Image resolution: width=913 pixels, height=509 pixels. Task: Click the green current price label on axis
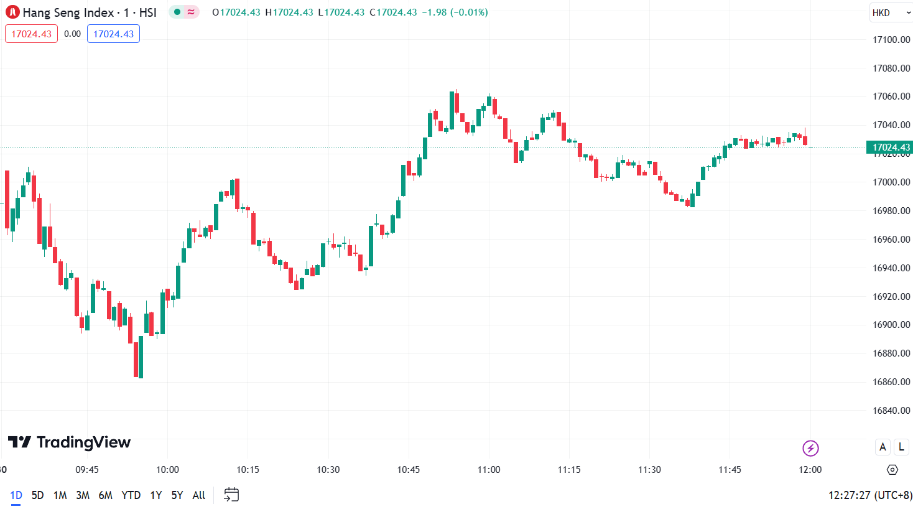coord(890,147)
